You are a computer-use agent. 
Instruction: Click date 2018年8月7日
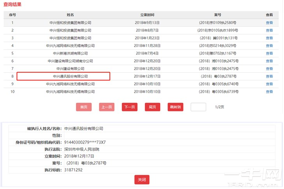pyautogui.click(x=147, y=30)
